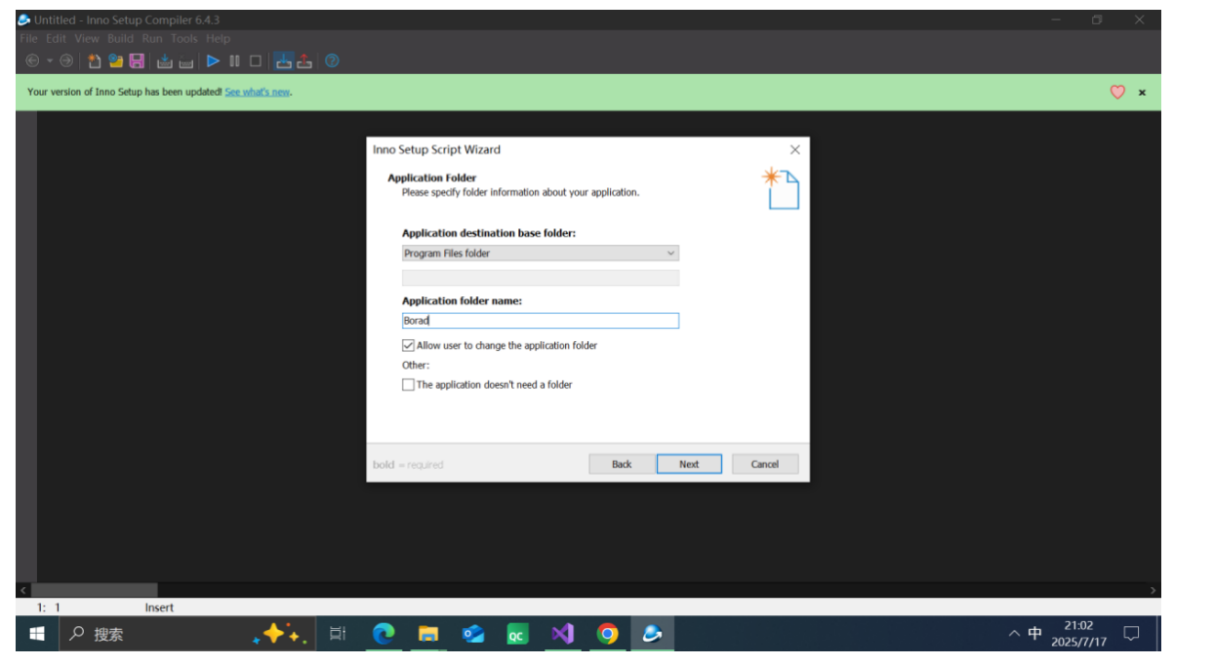This screenshot has height=665, width=1214.
Task: Click the 中 input method indicator
Action: [1034, 634]
